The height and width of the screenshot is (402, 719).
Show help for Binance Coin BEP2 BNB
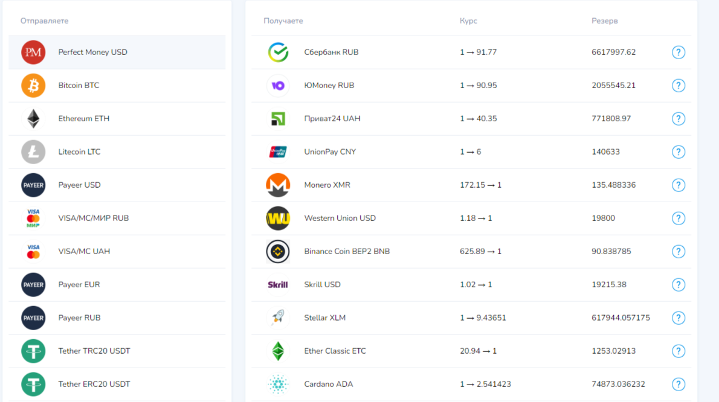pyautogui.click(x=678, y=251)
